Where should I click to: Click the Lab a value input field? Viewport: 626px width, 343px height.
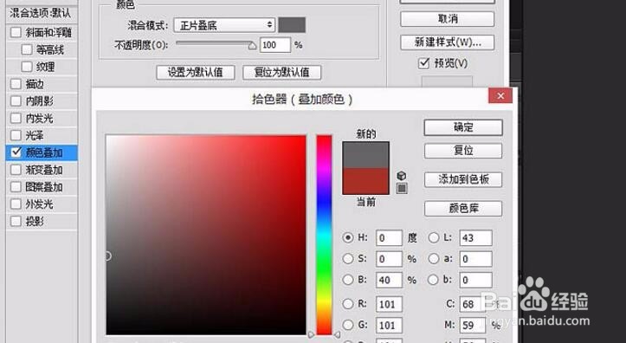tap(475, 259)
